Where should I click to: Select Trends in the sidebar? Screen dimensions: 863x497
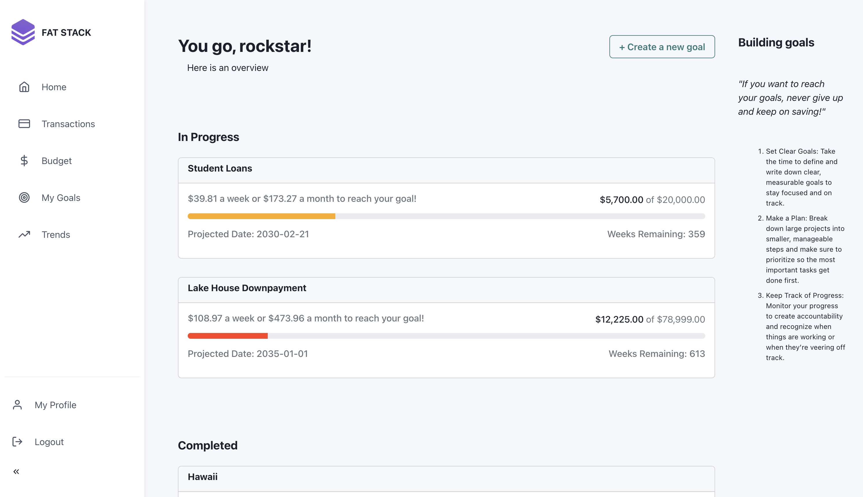coord(56,234)
